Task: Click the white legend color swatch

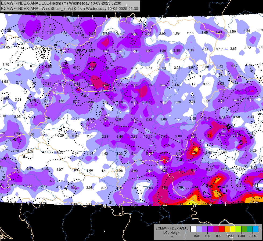Action: click(193, 229)
